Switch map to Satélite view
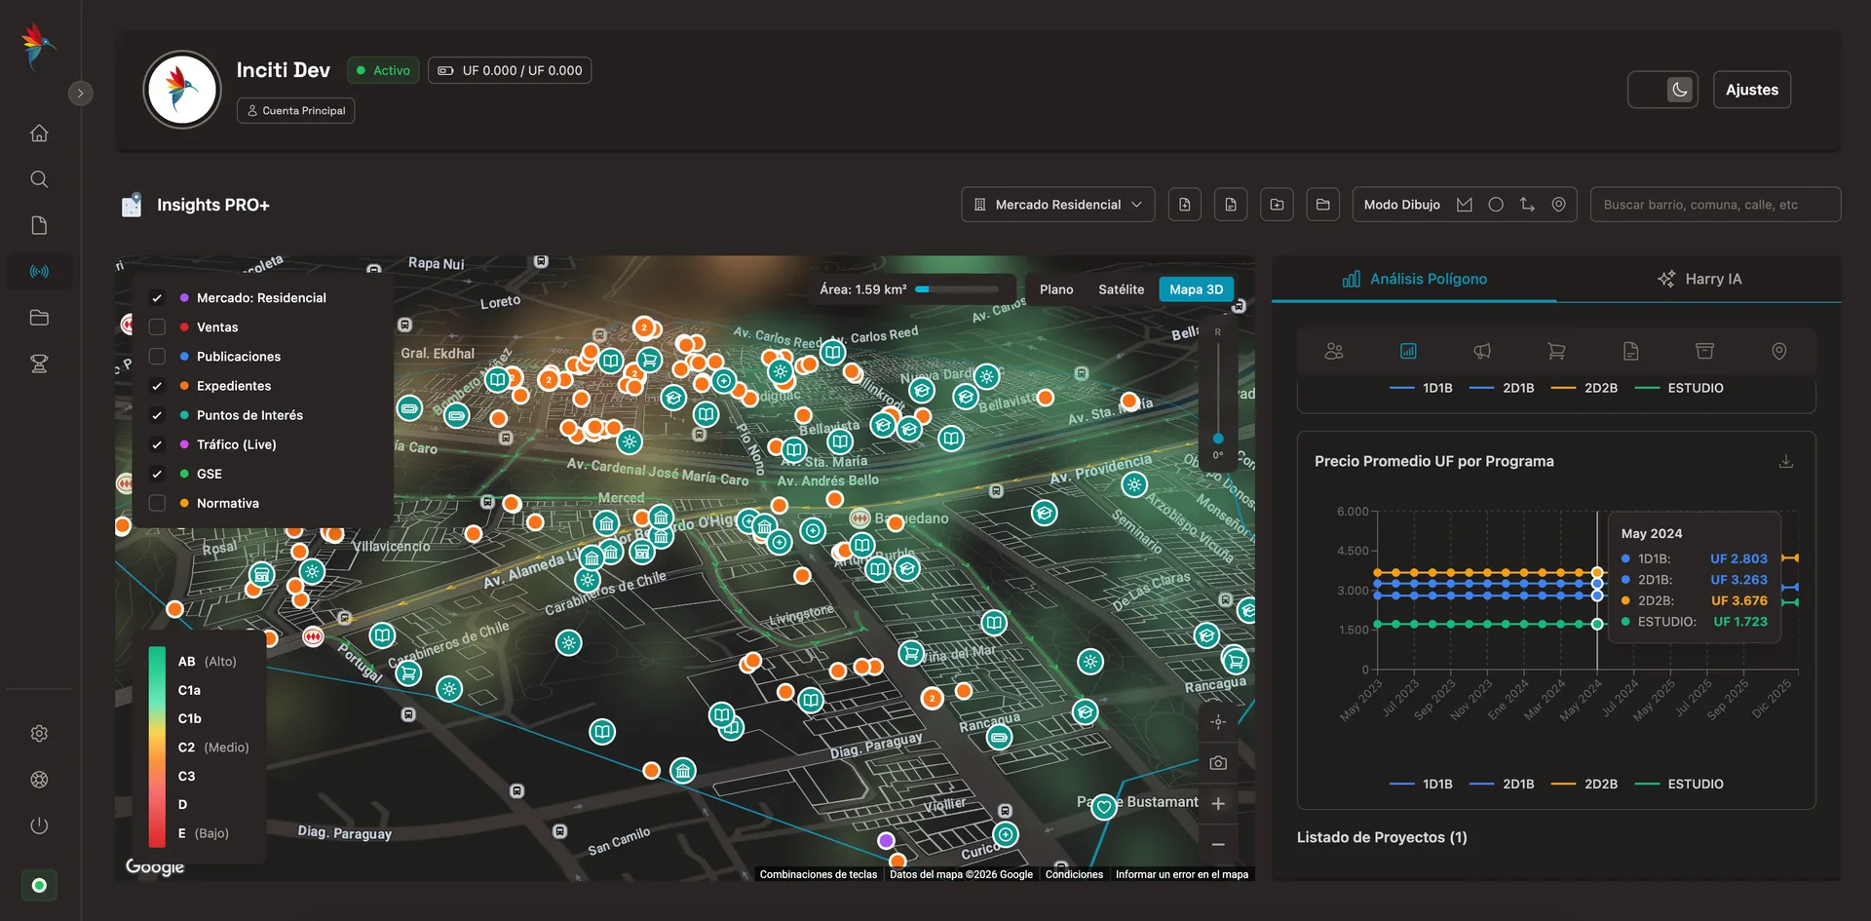Image resolution: width=1871 pixels, height=921 pixels. click(x=1121, y=289)
